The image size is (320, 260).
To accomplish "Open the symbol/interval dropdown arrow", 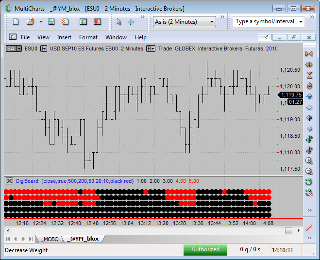I will click(x=301, y=22).
